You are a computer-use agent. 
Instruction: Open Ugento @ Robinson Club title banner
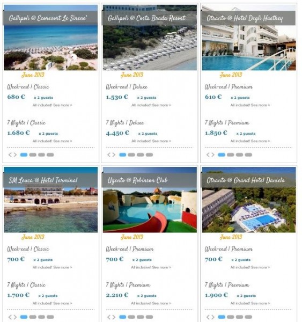pos(149,180)
